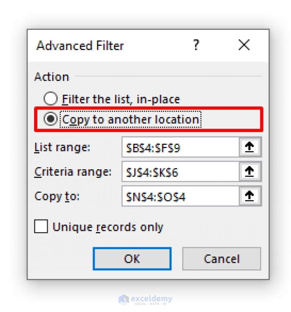Confirm the filter with OK
The height and width of the screenshot is (312, 291).
[132, 259]
